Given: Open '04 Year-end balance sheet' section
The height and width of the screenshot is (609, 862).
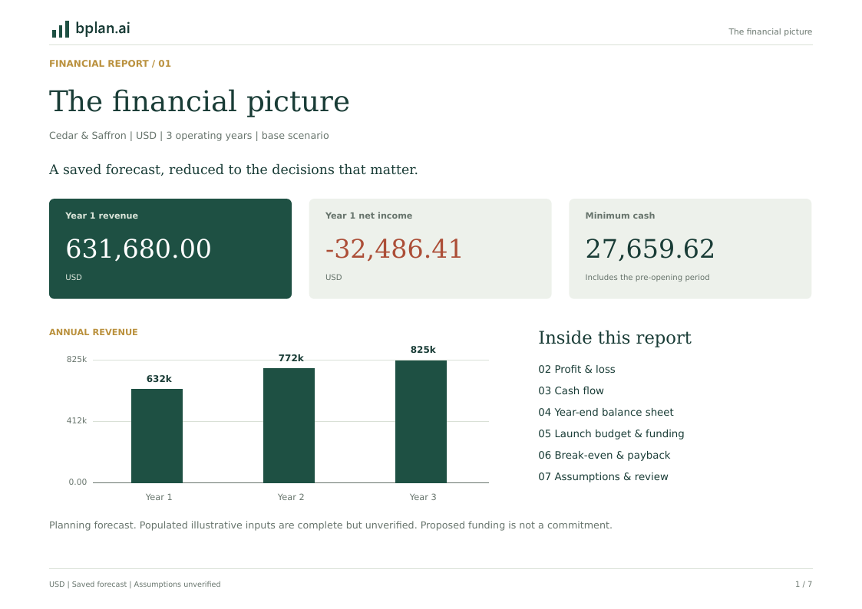Looking at the screenshot, I should [x=606, y=413].
